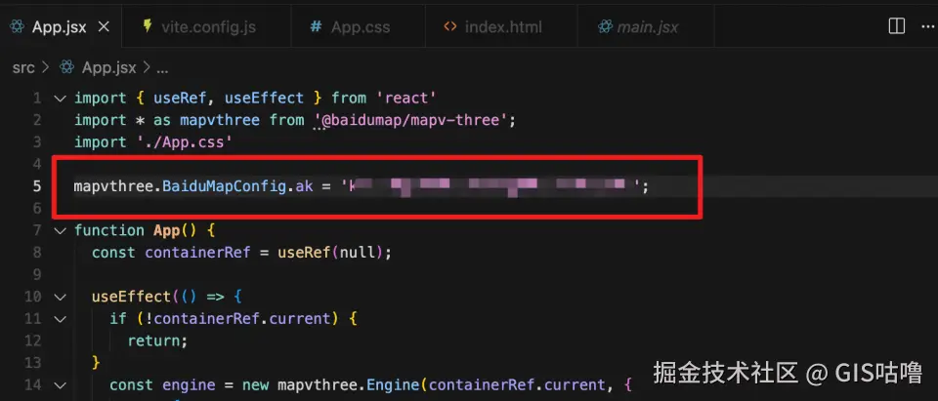The width and height of the screenshot is (938, 401).
Task: Fold the if containerRef block chevron
Action: 60,319
